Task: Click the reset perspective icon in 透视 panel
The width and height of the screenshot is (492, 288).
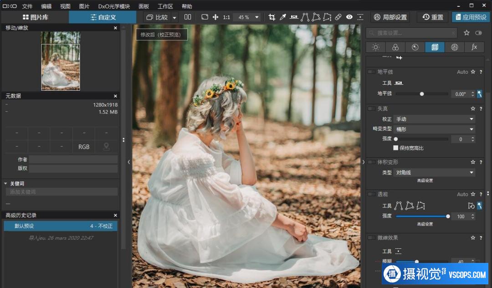Action: point(471,206)
